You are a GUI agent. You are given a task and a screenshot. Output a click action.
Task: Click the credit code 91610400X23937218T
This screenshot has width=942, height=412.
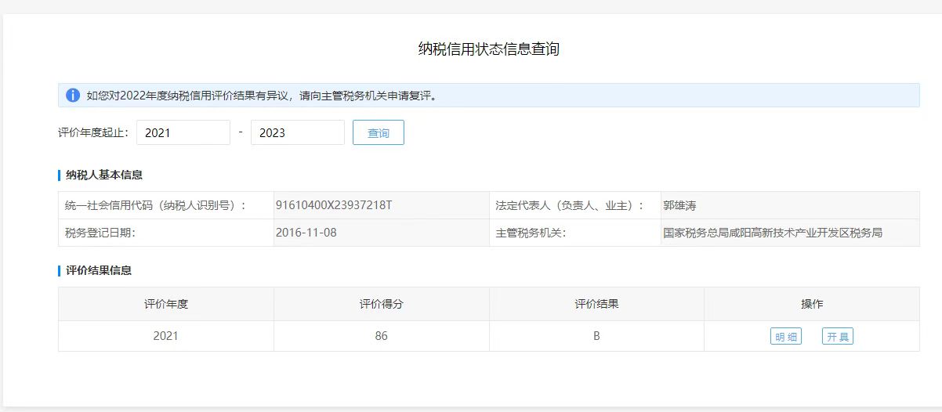[334, 205]
